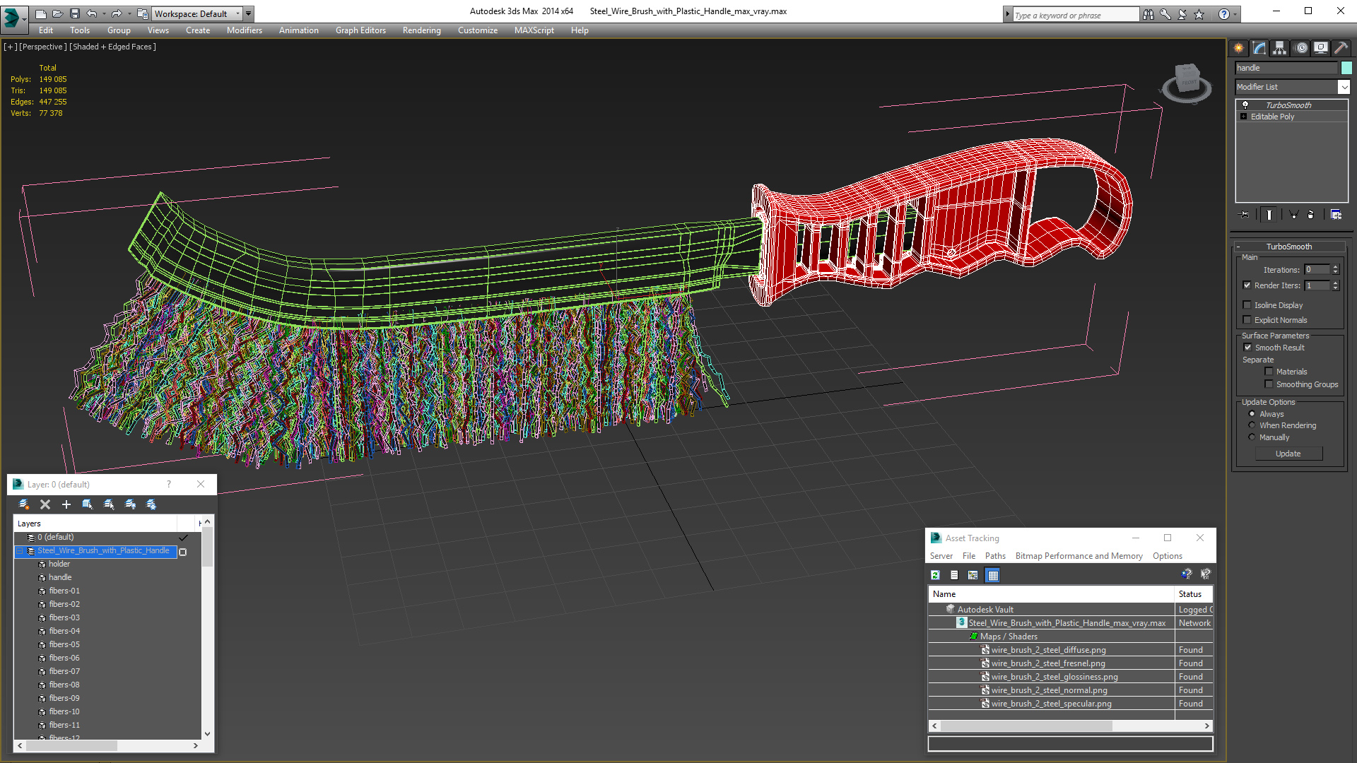Toggle Smooth Result checkbox in TurboSmooth

[1248, 347]
